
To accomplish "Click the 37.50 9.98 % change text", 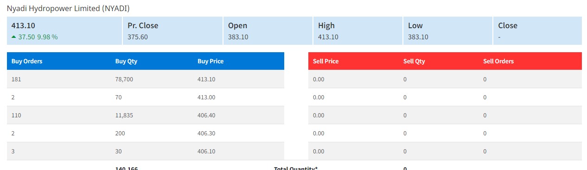I will pos(38,37).
